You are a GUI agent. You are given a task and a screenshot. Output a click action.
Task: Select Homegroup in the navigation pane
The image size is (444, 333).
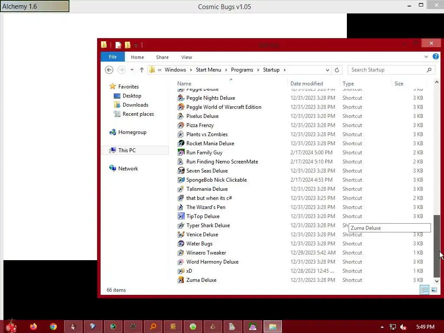point(132,132)
